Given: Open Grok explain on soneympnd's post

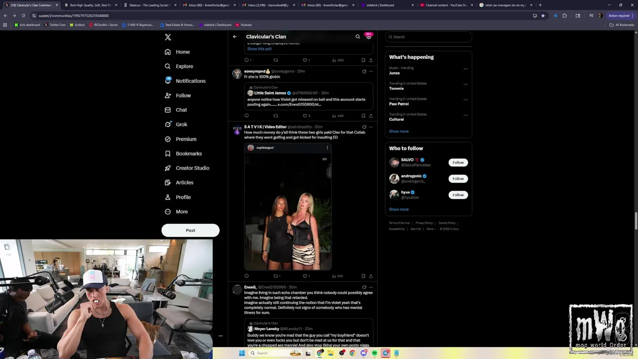Looking at the screenshot, I should tap(364, 71).
